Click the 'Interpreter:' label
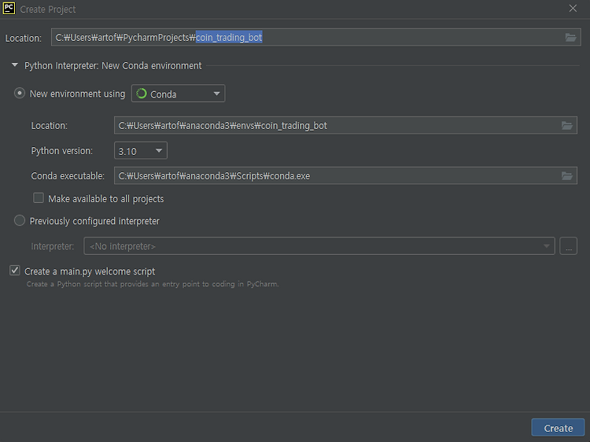The width and height of the screenshot is (590, 442). pyautogui.click(x=52, y=246)
